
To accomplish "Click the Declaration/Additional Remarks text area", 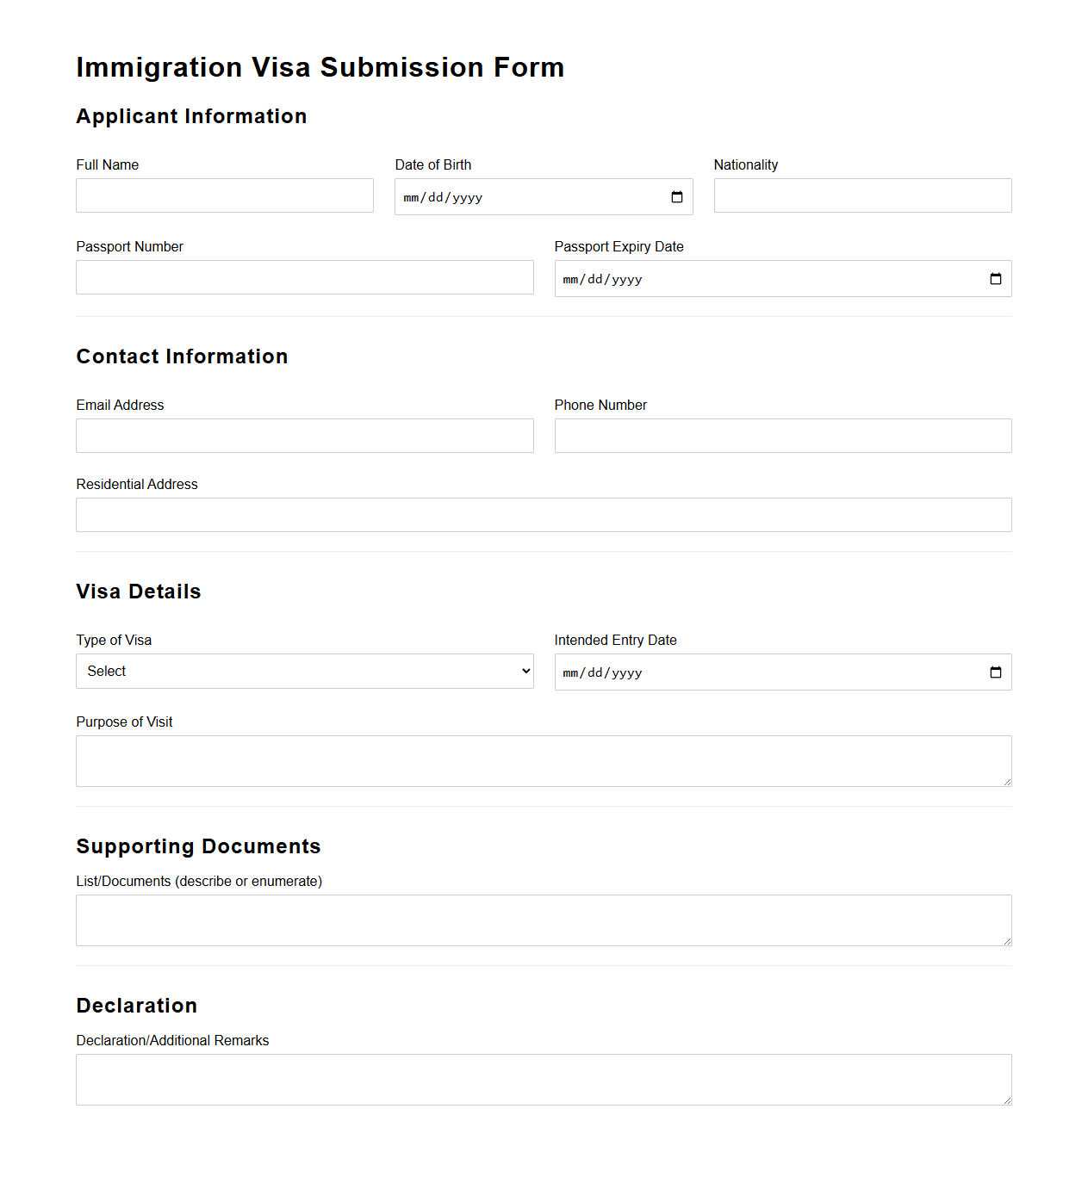I will 544,1079.
